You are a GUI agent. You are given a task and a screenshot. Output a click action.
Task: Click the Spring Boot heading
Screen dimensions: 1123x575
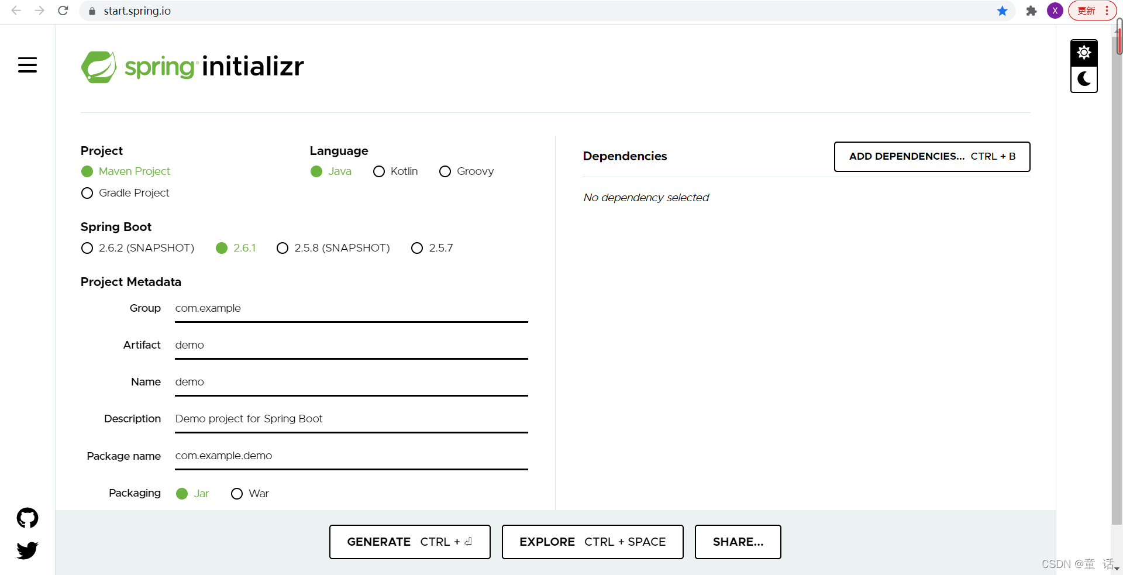(116, 227)
